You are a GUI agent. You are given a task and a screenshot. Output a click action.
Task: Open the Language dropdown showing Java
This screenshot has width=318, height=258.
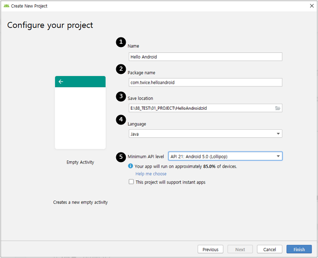pos(205,134)
